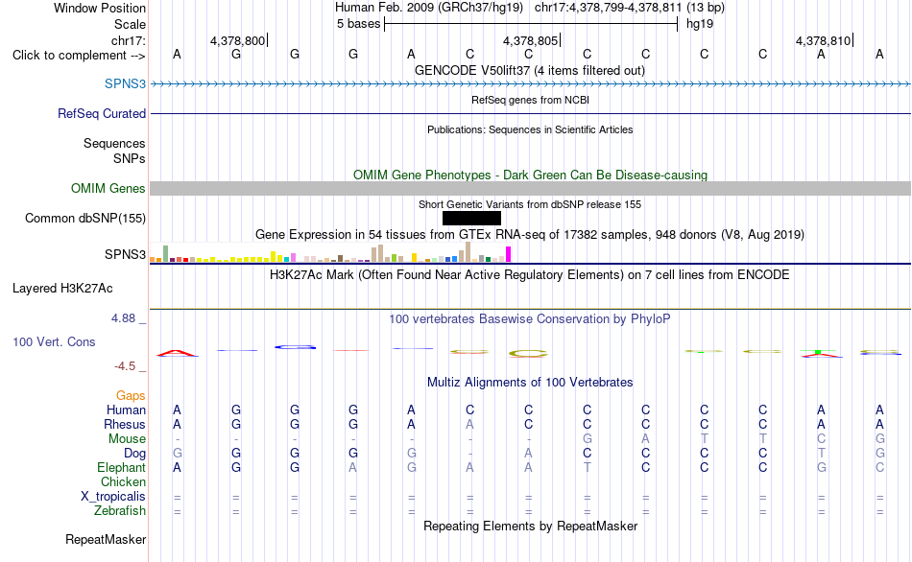This screenshot has height=562, width=912.
Task: Click the 4,378,810 position marker
Action: pyautogui.click(x=824, y=40)
